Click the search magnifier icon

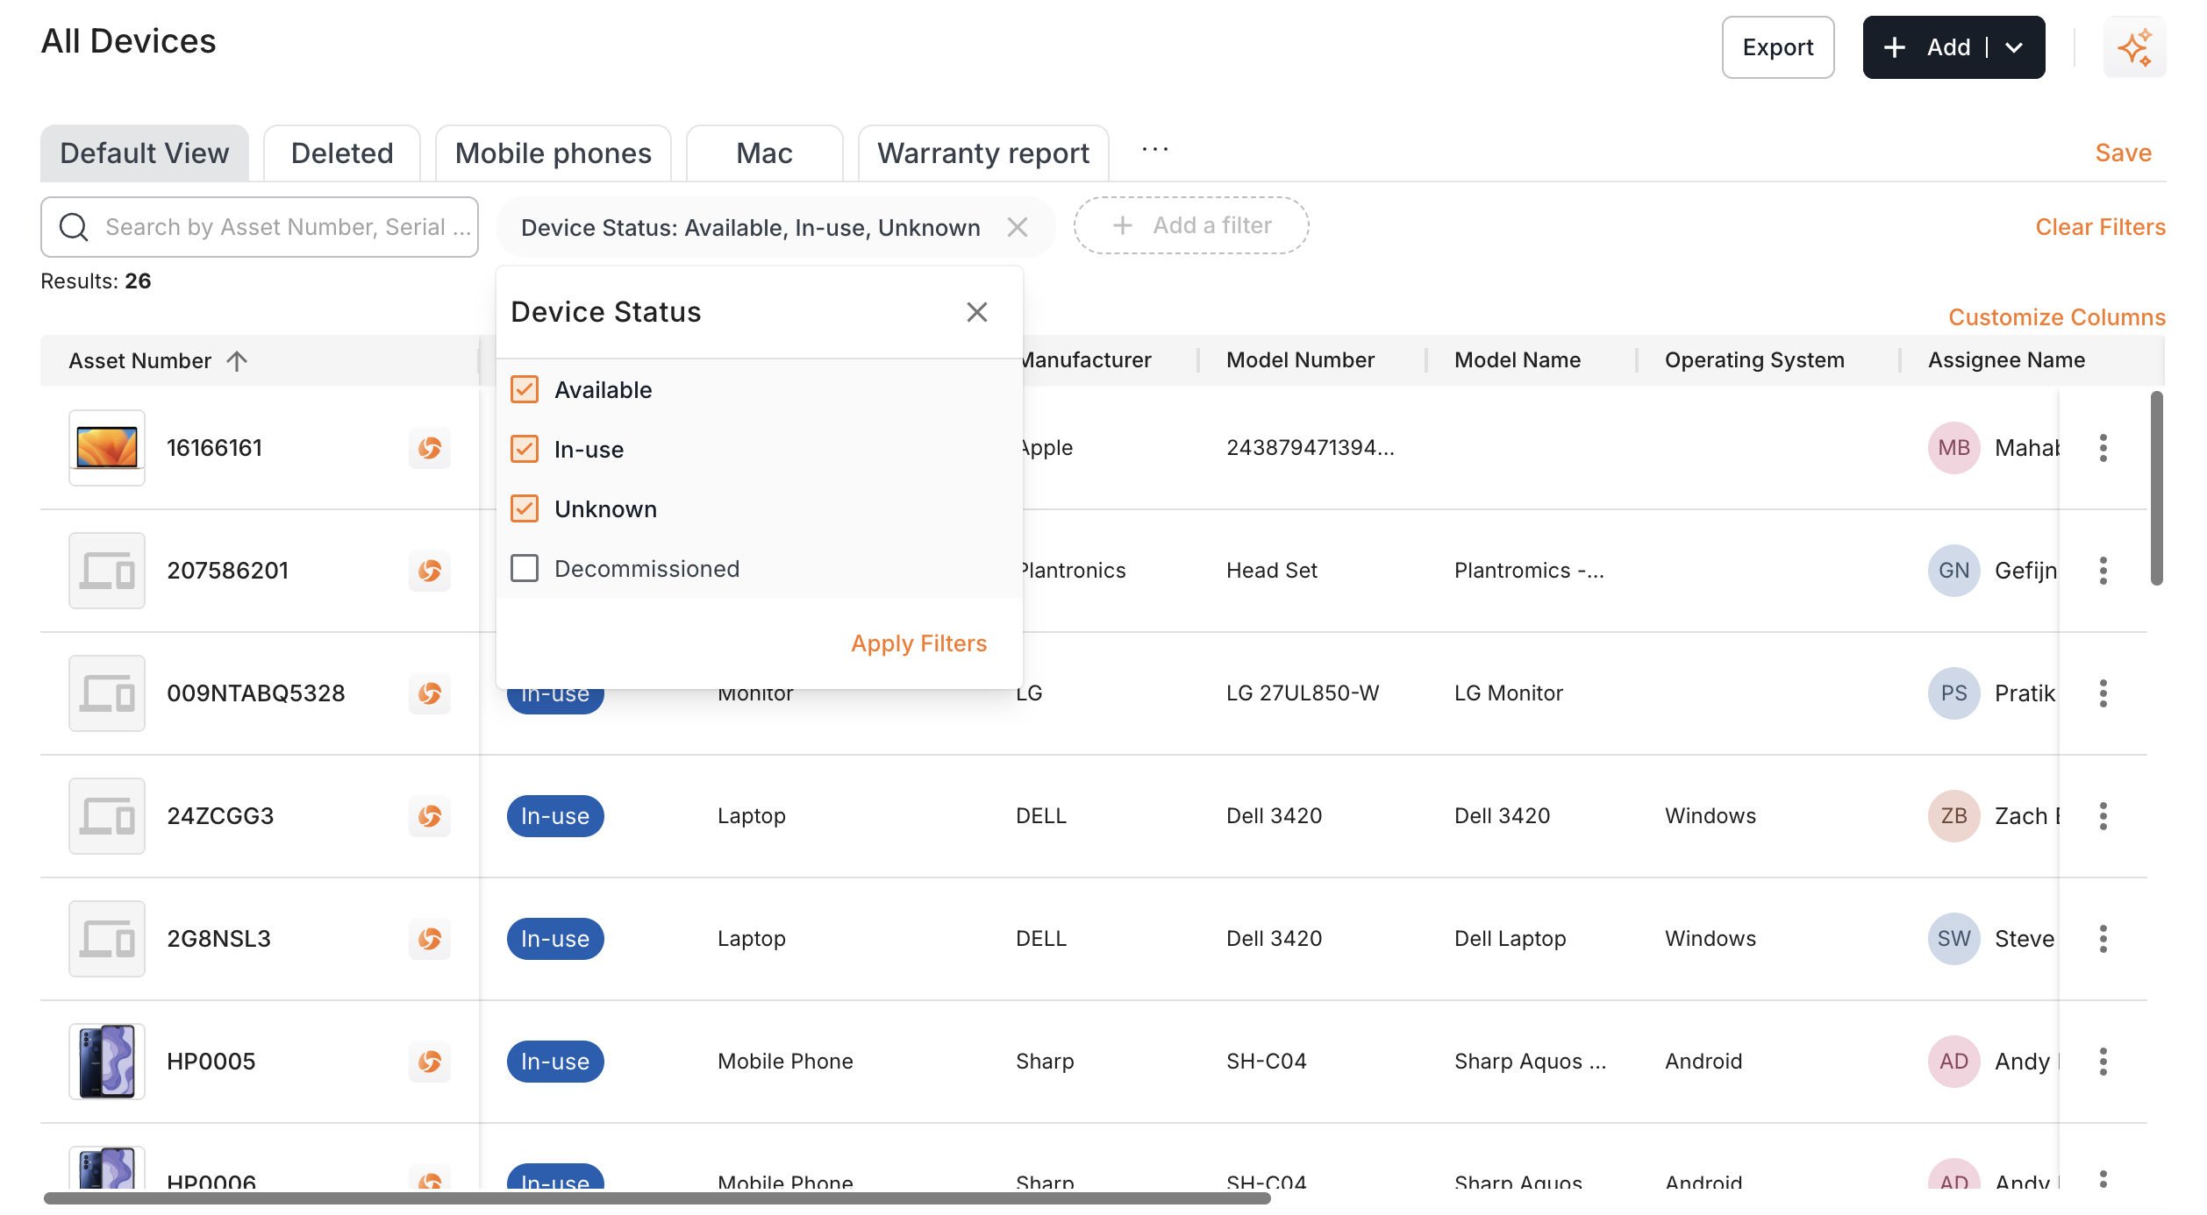click(x=74, y=227)
